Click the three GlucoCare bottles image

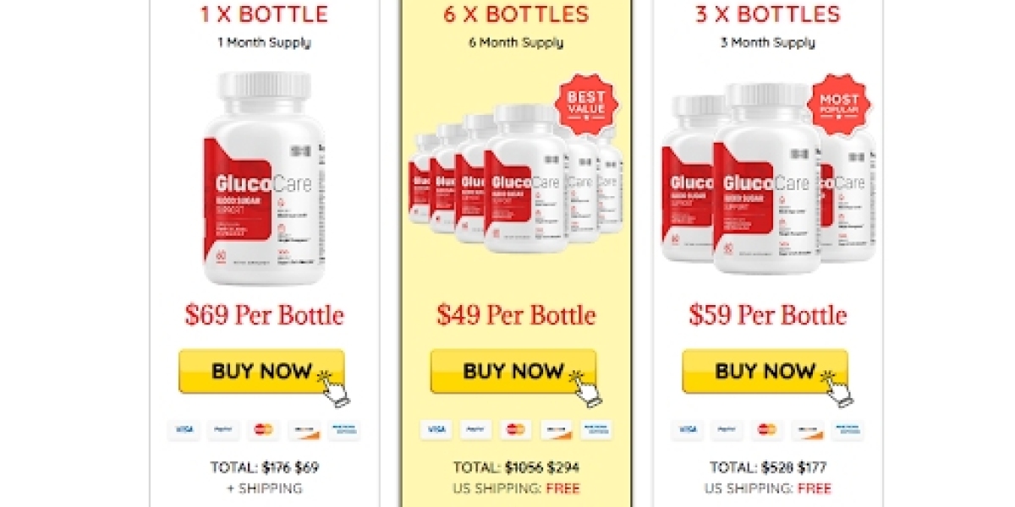tap(768, 177)
